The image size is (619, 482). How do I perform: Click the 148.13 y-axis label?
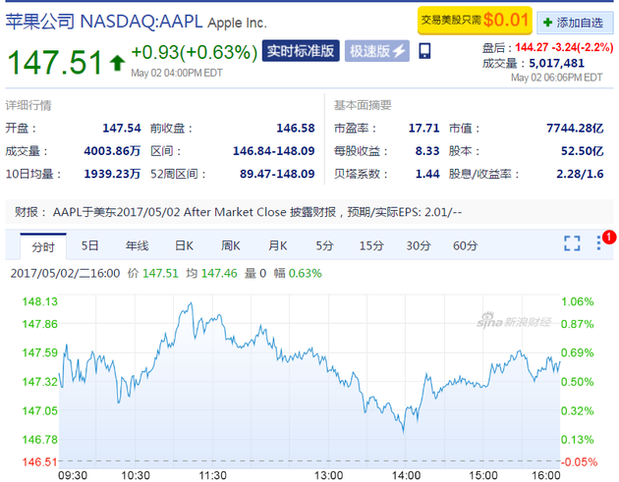click(x=39, y=301)
